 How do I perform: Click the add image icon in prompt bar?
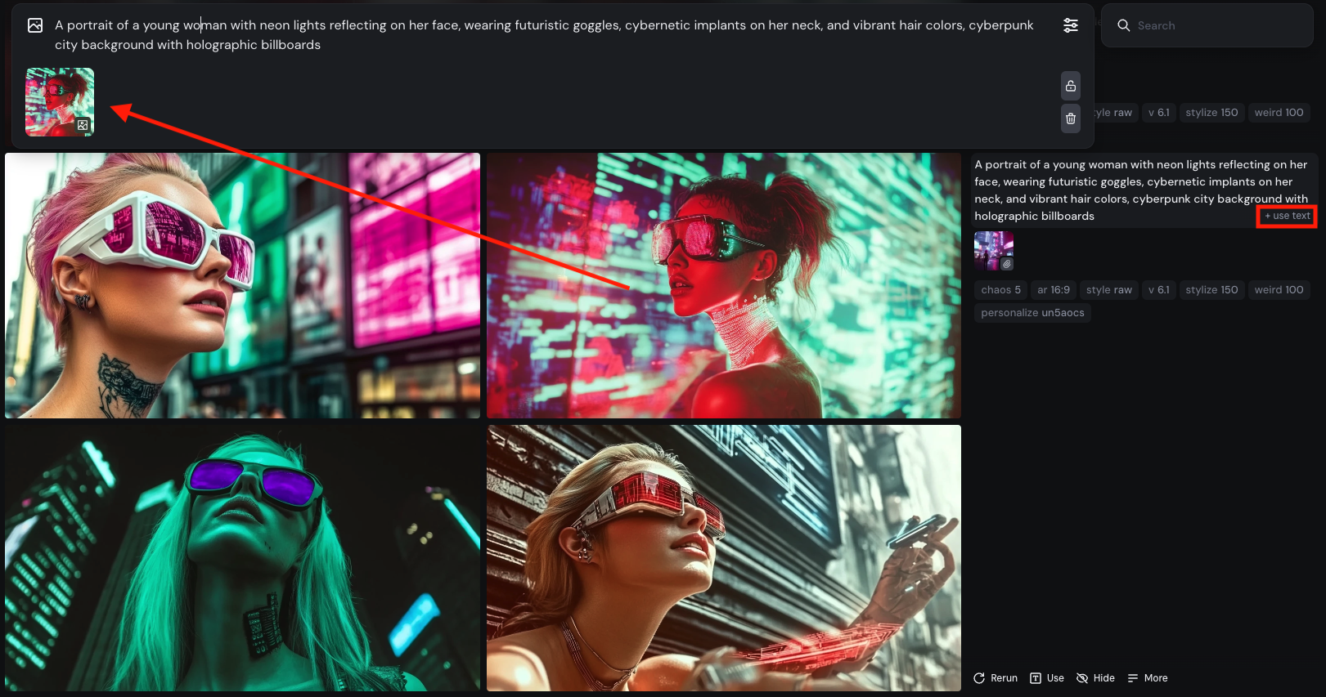point(35,25)
